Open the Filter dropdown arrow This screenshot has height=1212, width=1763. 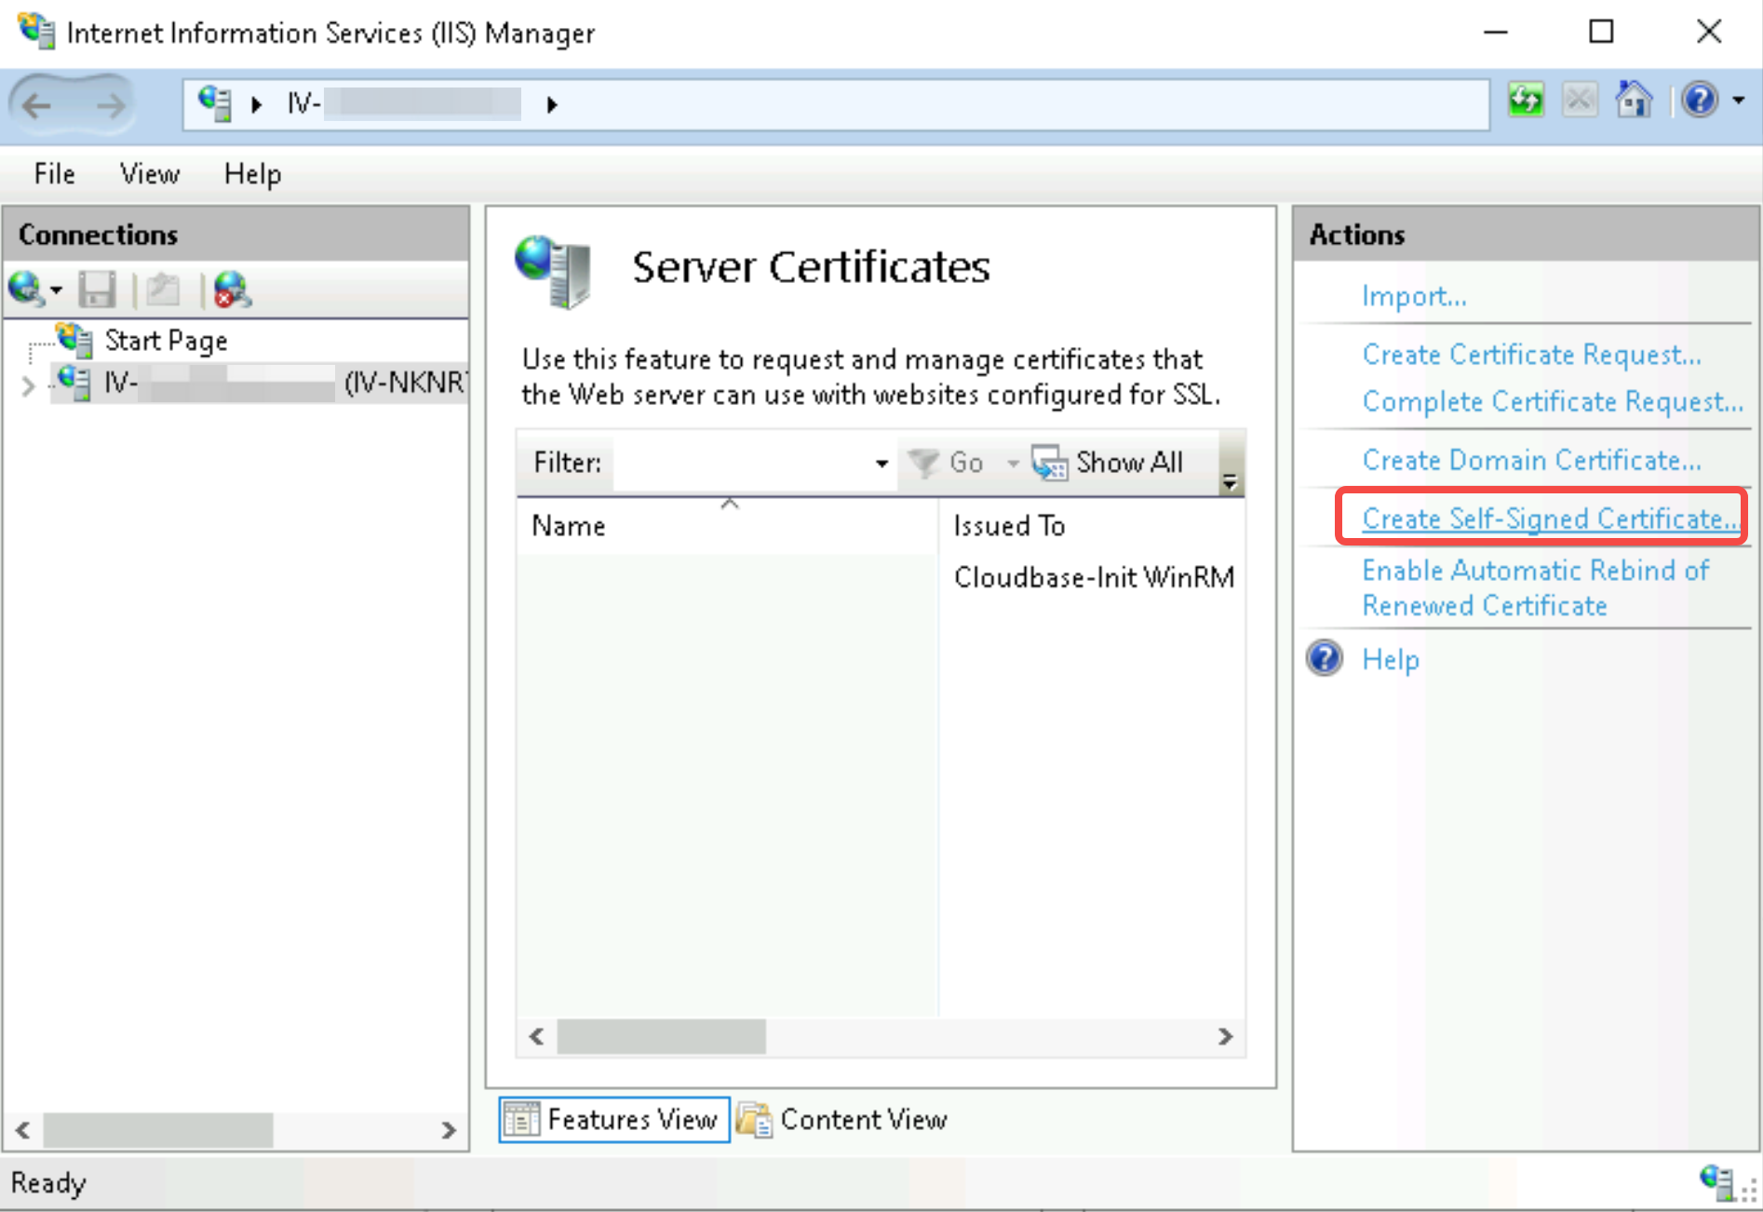tap(881, 463)
